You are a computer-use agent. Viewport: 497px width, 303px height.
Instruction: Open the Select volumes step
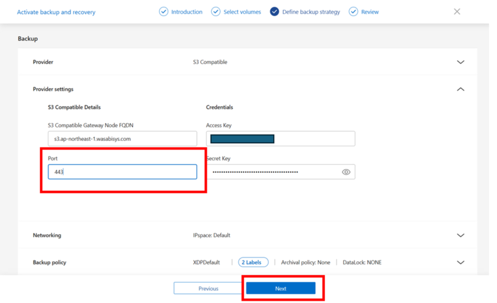point(242,12)
